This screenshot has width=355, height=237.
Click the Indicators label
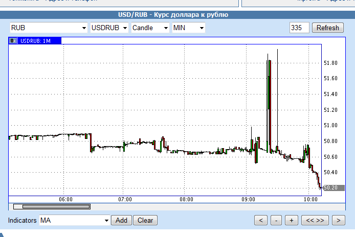coord(22,220)
